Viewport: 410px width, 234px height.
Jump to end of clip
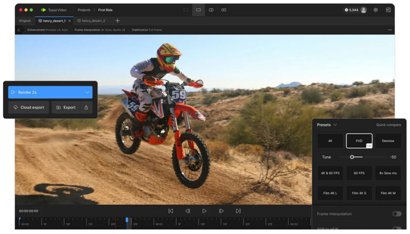(238, 211)
